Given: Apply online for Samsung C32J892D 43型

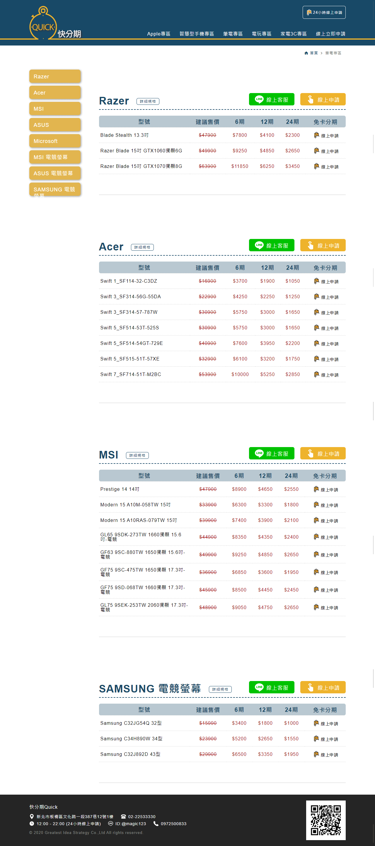Looking at the screenshot, I should [326, 754].
